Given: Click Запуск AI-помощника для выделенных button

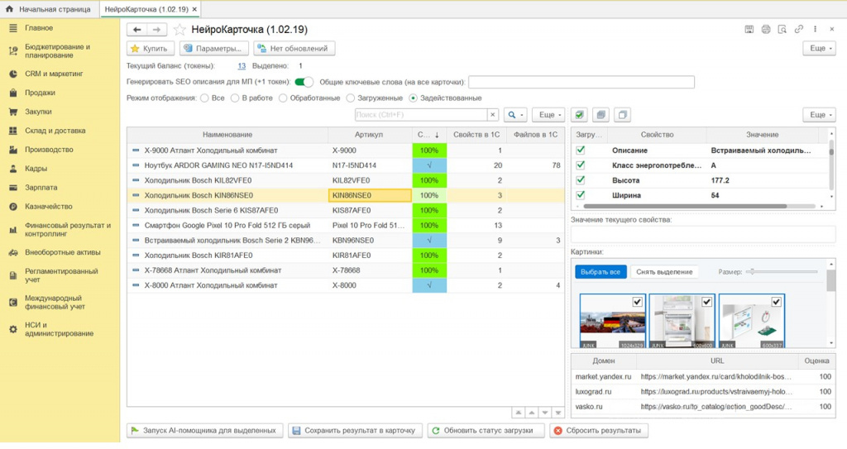Looking at the screenshot, I should pyautogui.click(x=203, y=430).
